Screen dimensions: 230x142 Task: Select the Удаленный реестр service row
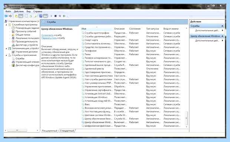131,68
